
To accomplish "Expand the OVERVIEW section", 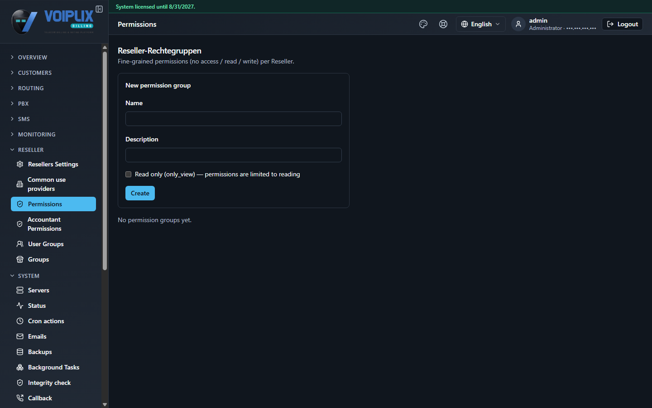I will (53, 57).
